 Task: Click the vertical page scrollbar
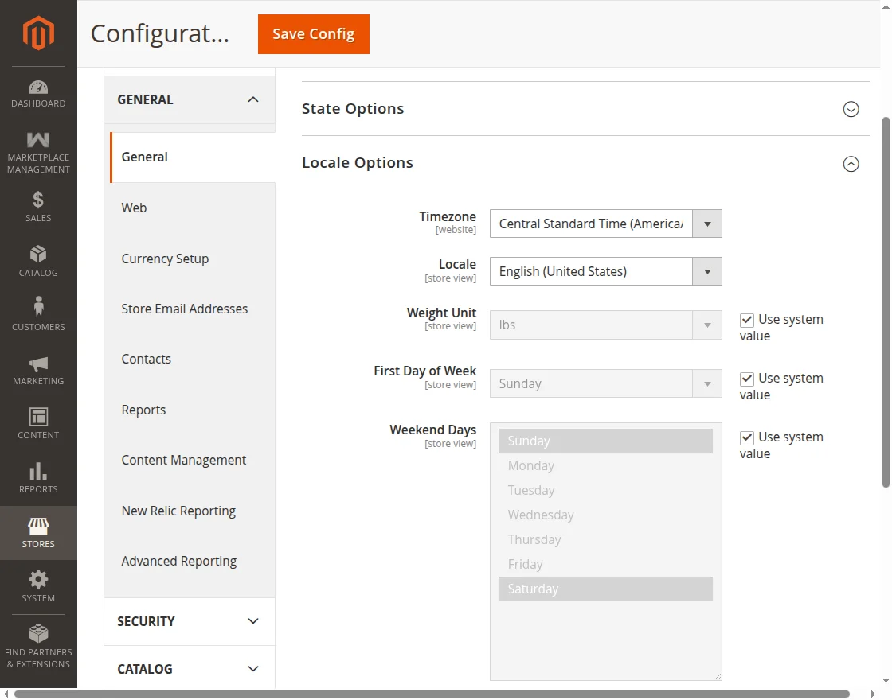click(x=886, y=302)
